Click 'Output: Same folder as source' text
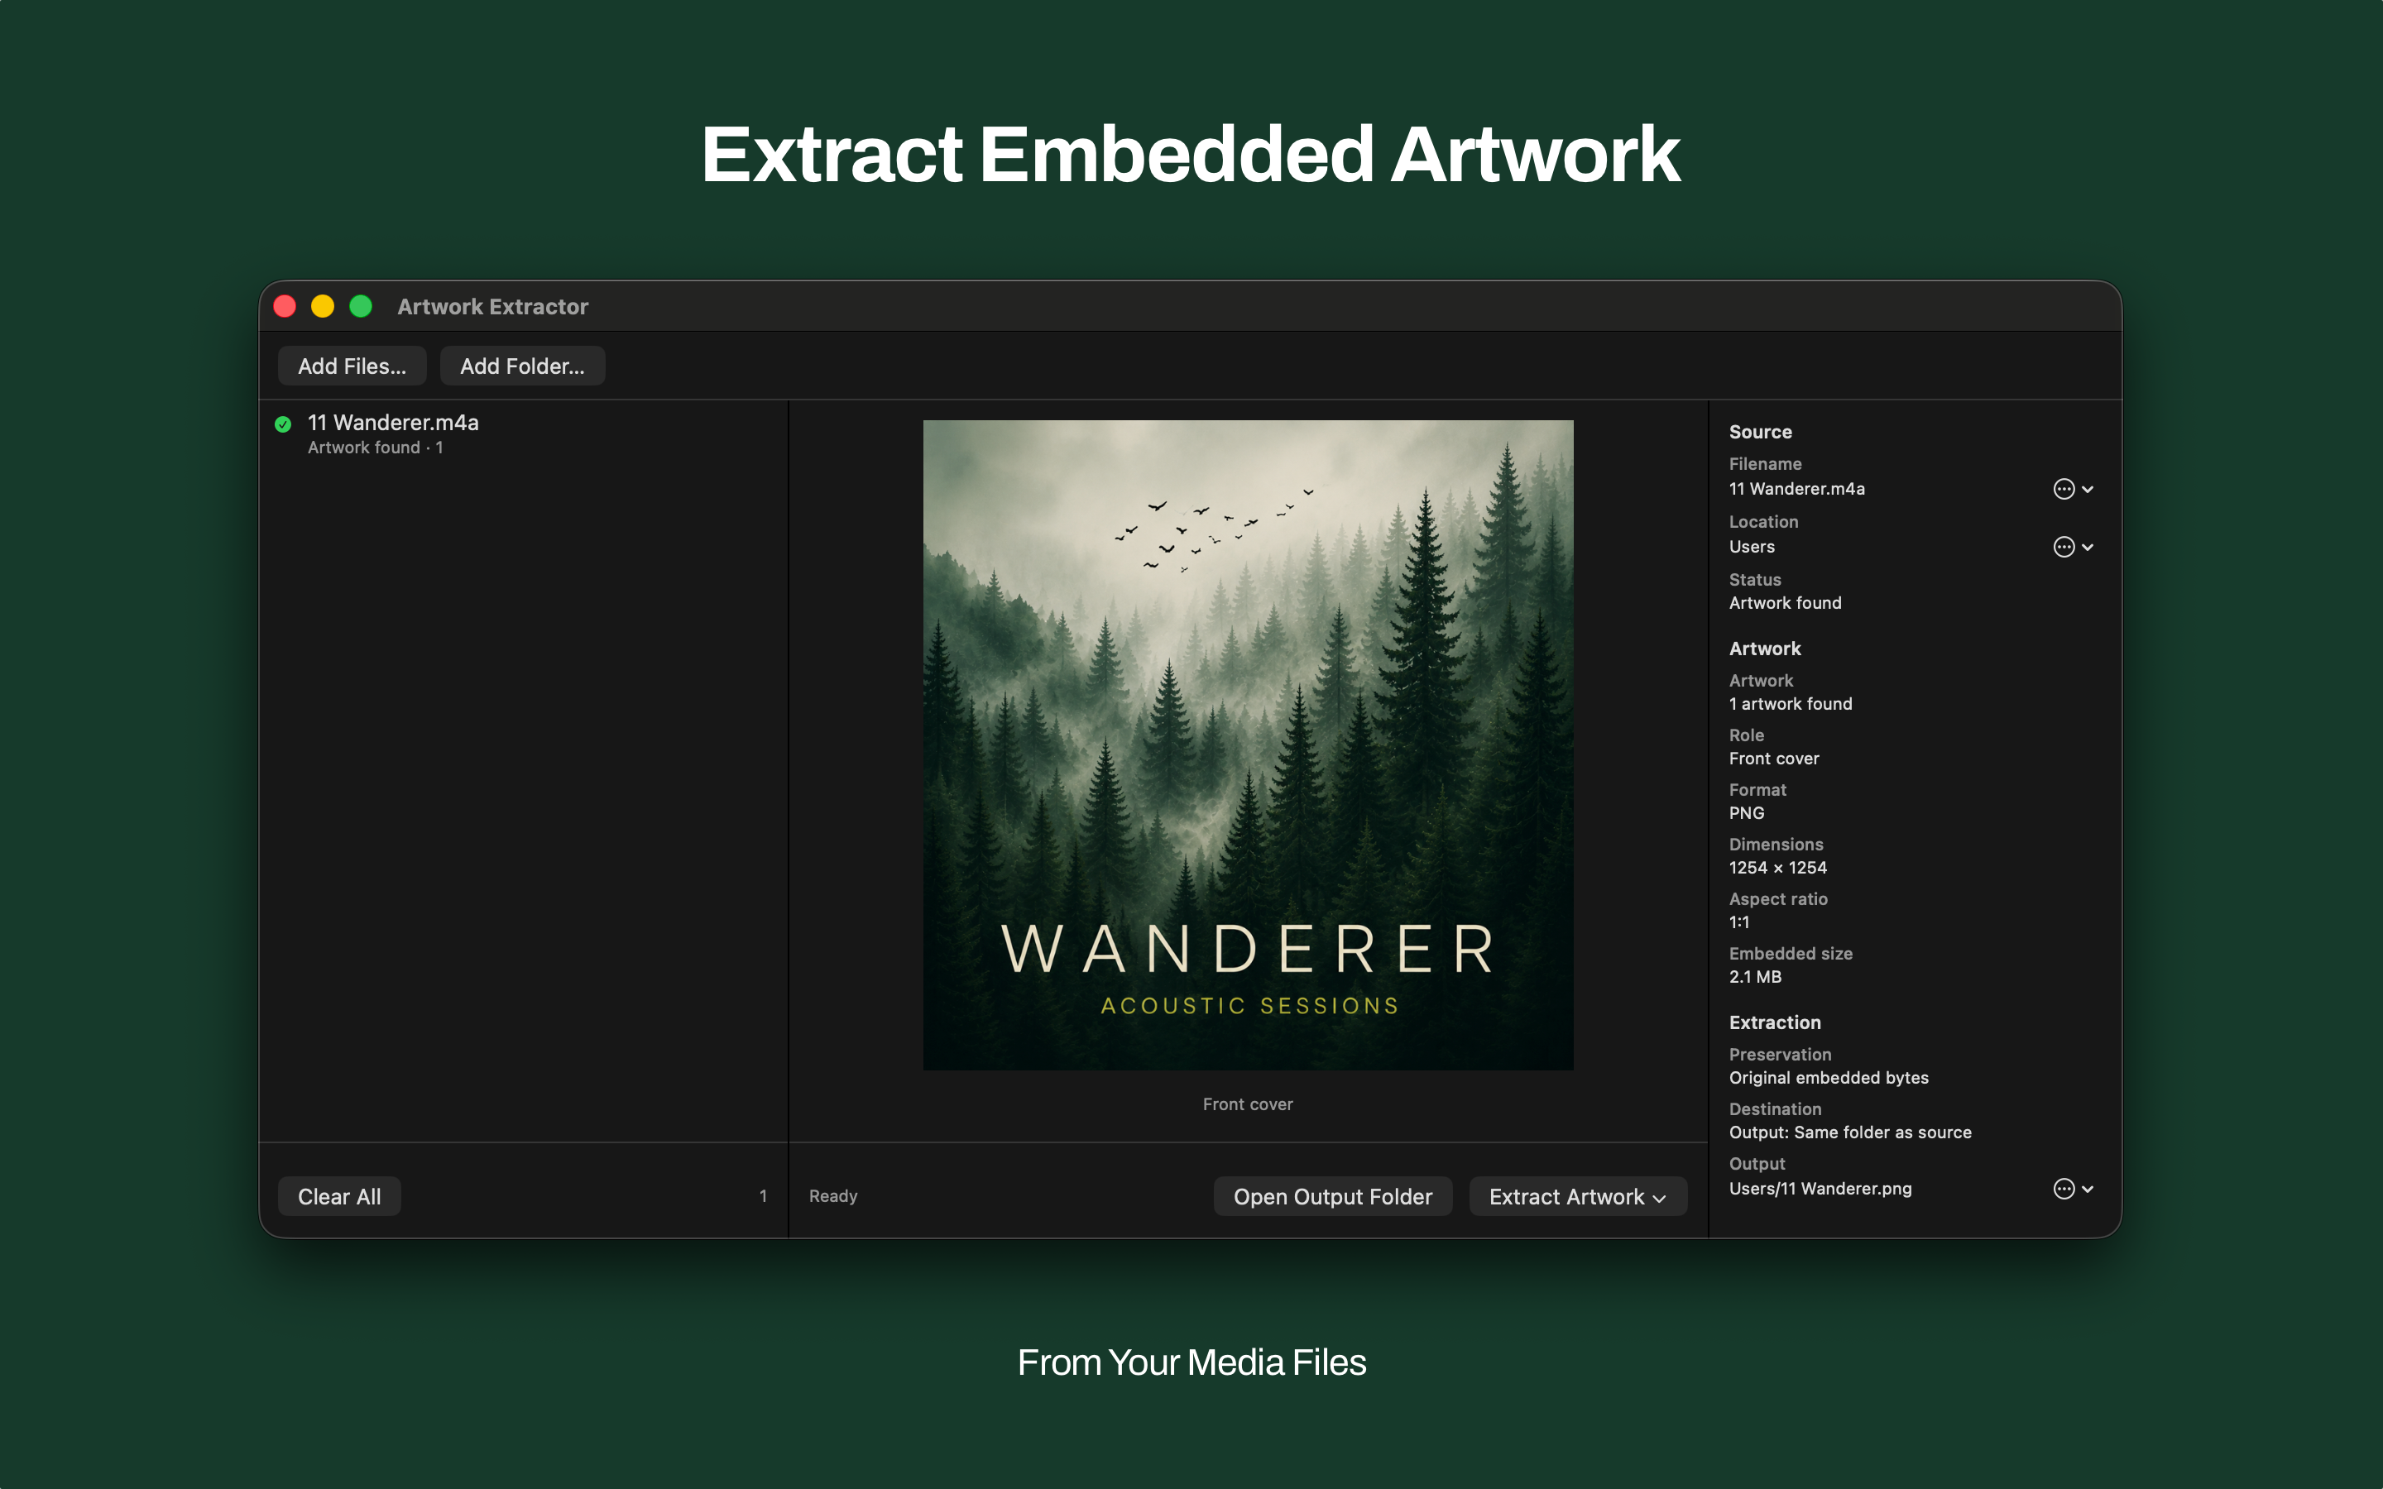 click(x=1850, y=1132)
